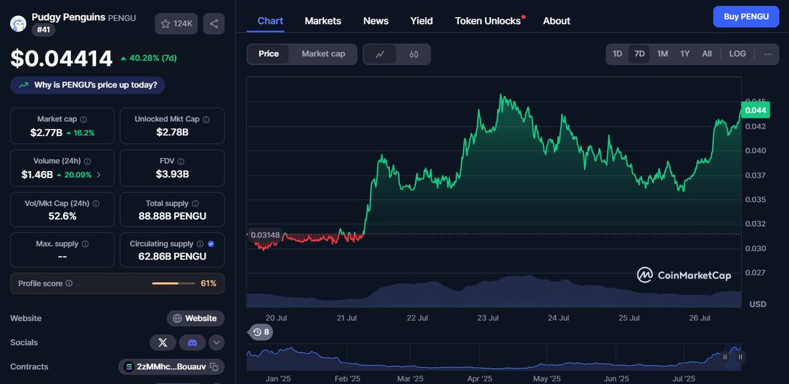Click the 61% profile score value

[x=208, y=283]
